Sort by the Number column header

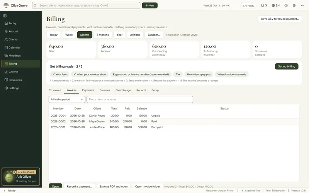(x=58, y=108)
